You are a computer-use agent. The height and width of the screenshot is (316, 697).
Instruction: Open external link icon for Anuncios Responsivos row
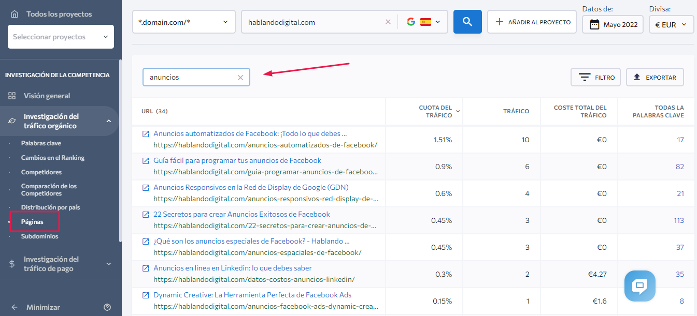point(146,188)
